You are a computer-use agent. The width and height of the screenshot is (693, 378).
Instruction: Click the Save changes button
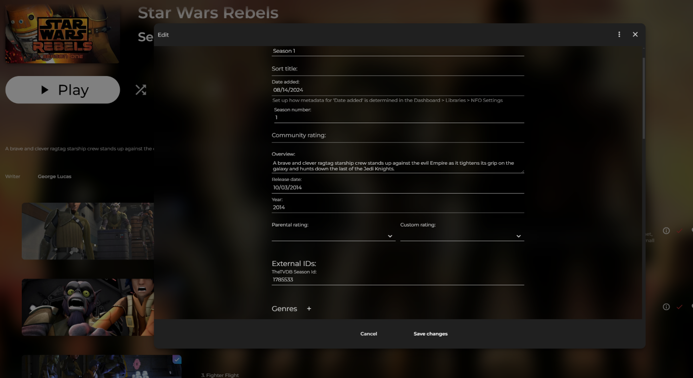tap(431, 334)
